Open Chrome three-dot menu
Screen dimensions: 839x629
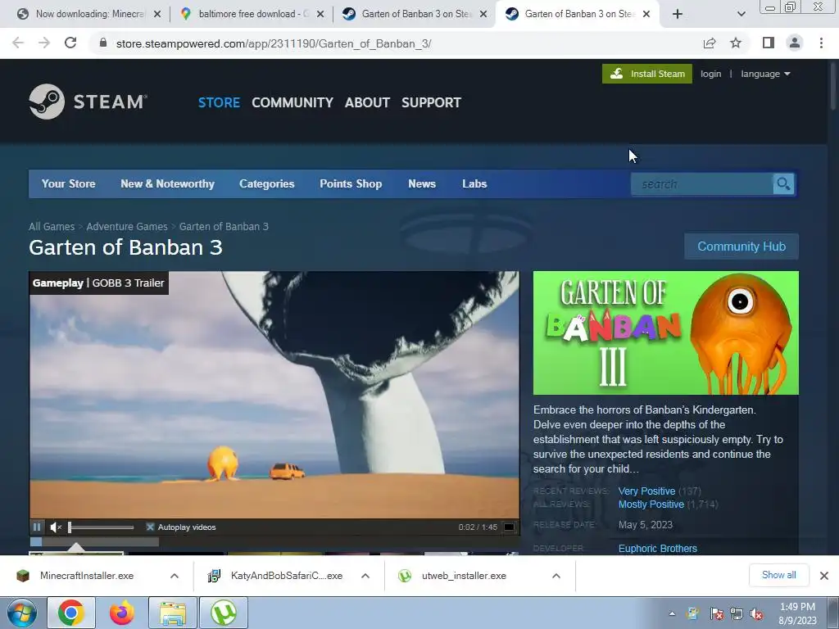click(821, 43)
